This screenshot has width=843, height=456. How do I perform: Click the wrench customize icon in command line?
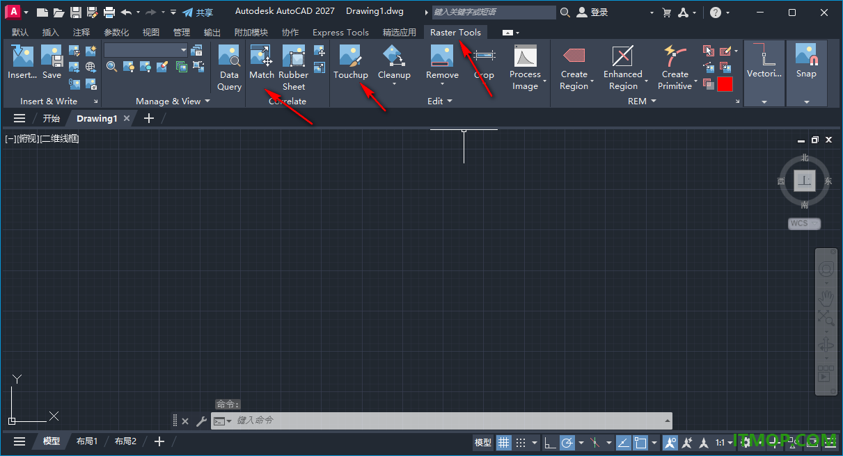click(201, 421)
